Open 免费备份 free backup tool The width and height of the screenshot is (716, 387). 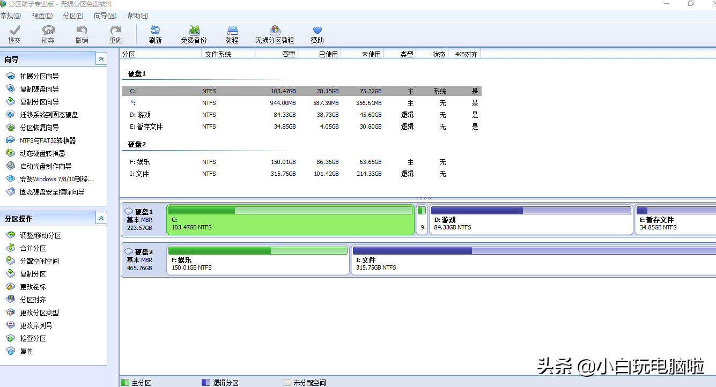click(x=194, y=34)
